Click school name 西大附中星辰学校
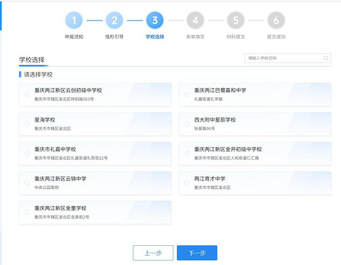 [x=215, y=120]
